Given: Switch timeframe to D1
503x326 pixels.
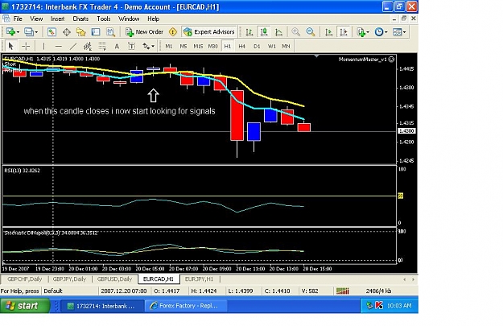Looking at the screenshot, I should [x=257, y=46].
